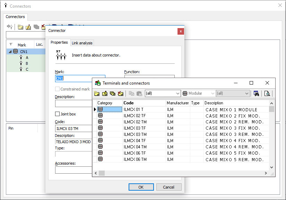Click the connector icon of row ILMCX 06 TF

click(x=100, y=153)
